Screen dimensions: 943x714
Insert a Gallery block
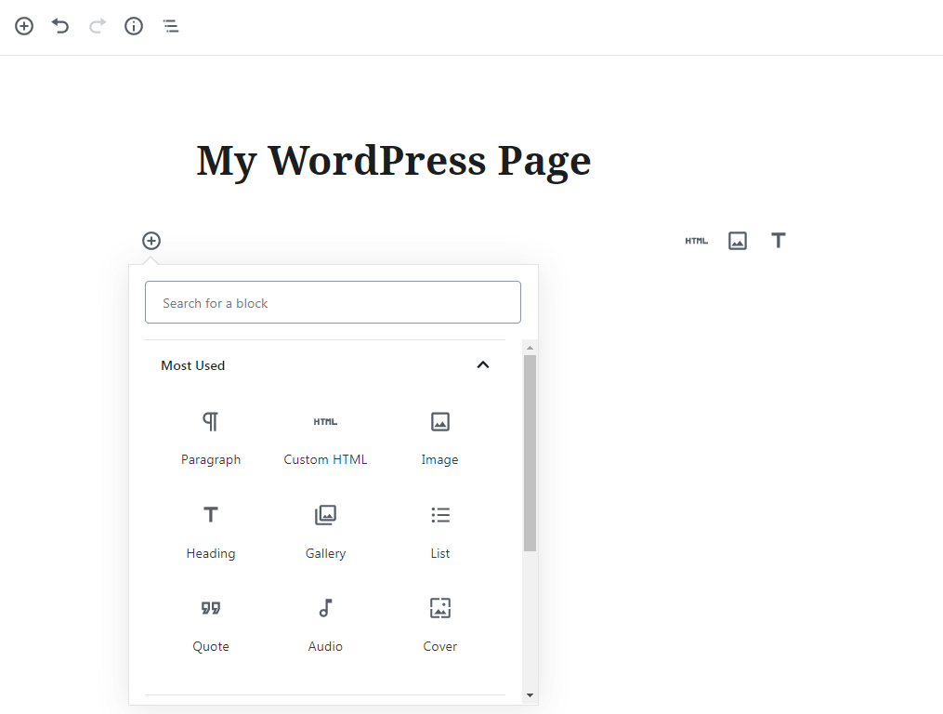tap(325, 532)
